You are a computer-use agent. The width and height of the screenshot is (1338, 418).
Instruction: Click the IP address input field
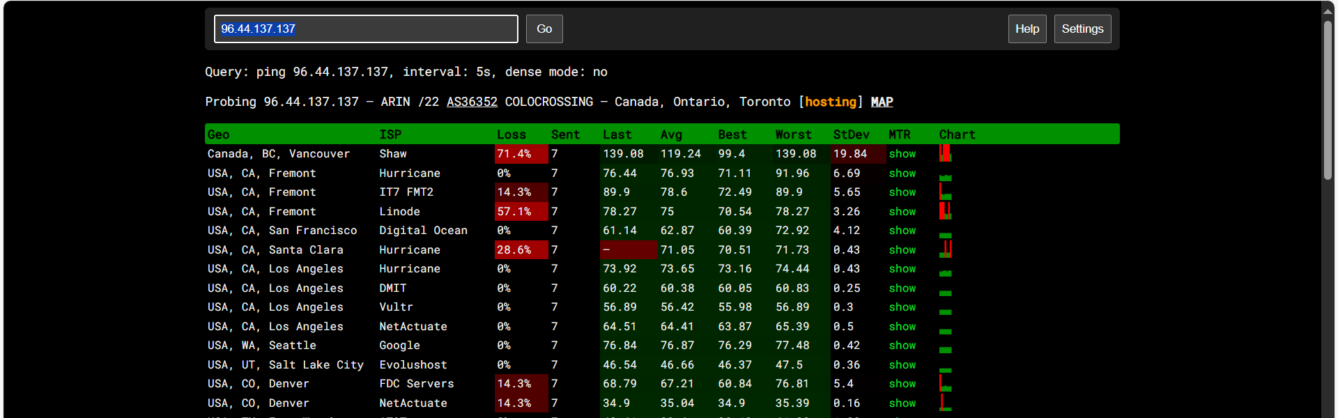(x=365, y=29)
